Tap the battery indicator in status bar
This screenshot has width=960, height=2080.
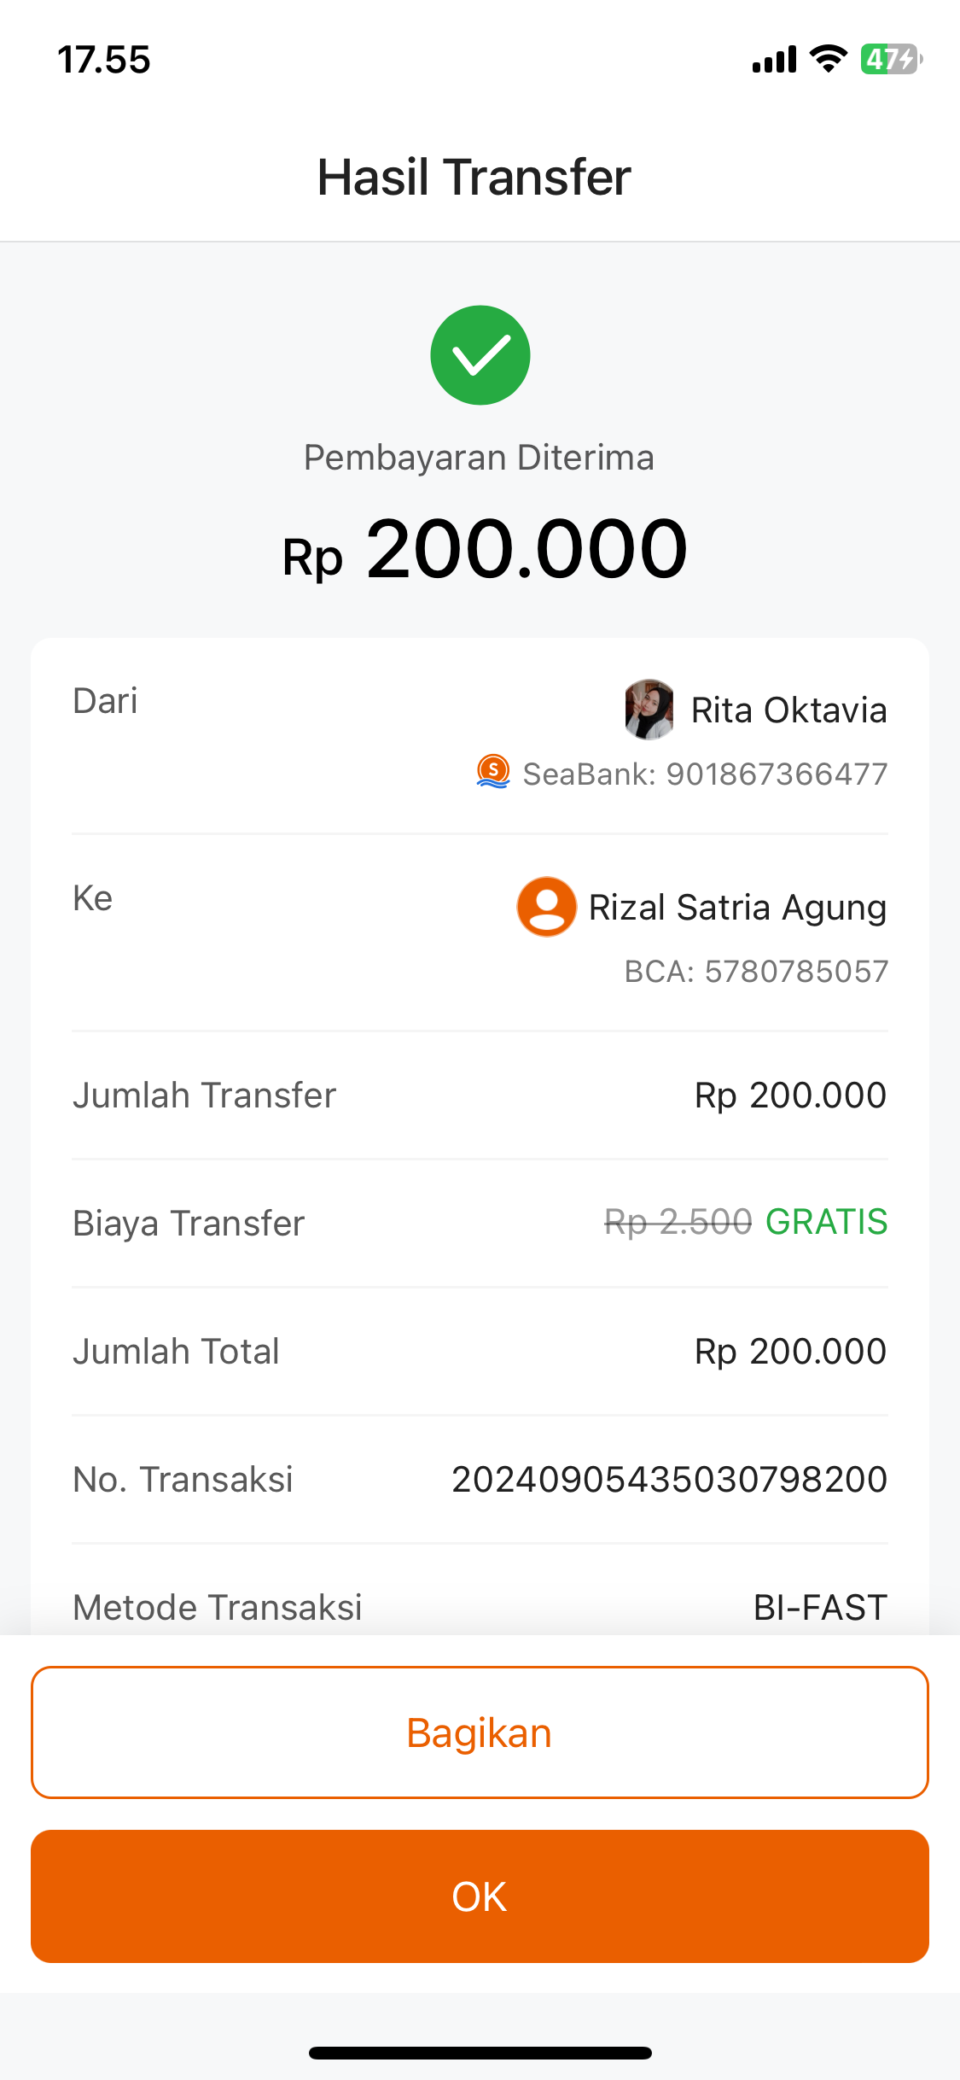pos(890,60)
